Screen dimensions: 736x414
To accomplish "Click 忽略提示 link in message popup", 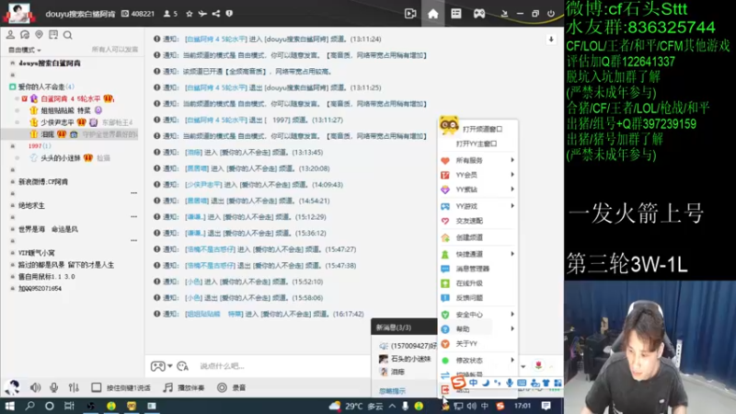I will point(392,390).
